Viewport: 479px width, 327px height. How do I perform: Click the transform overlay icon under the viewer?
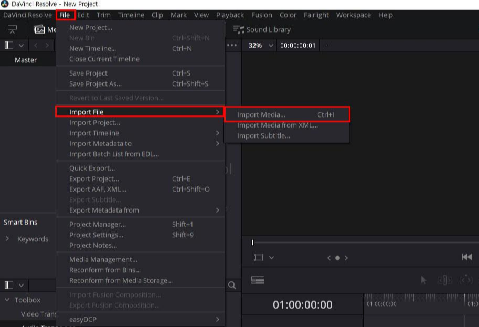pos(259,258)
